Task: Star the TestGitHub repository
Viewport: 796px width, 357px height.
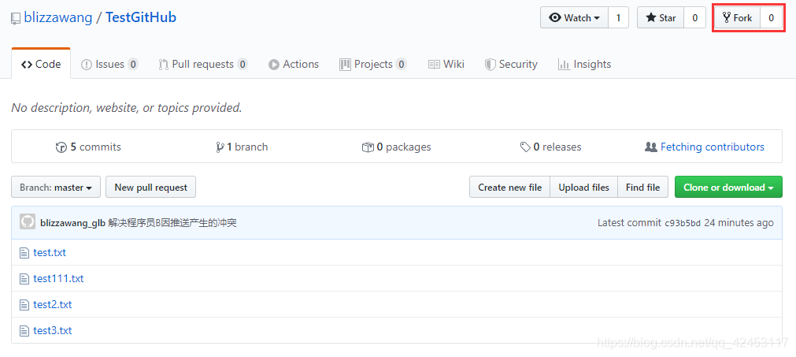Action: pos(661,17)
